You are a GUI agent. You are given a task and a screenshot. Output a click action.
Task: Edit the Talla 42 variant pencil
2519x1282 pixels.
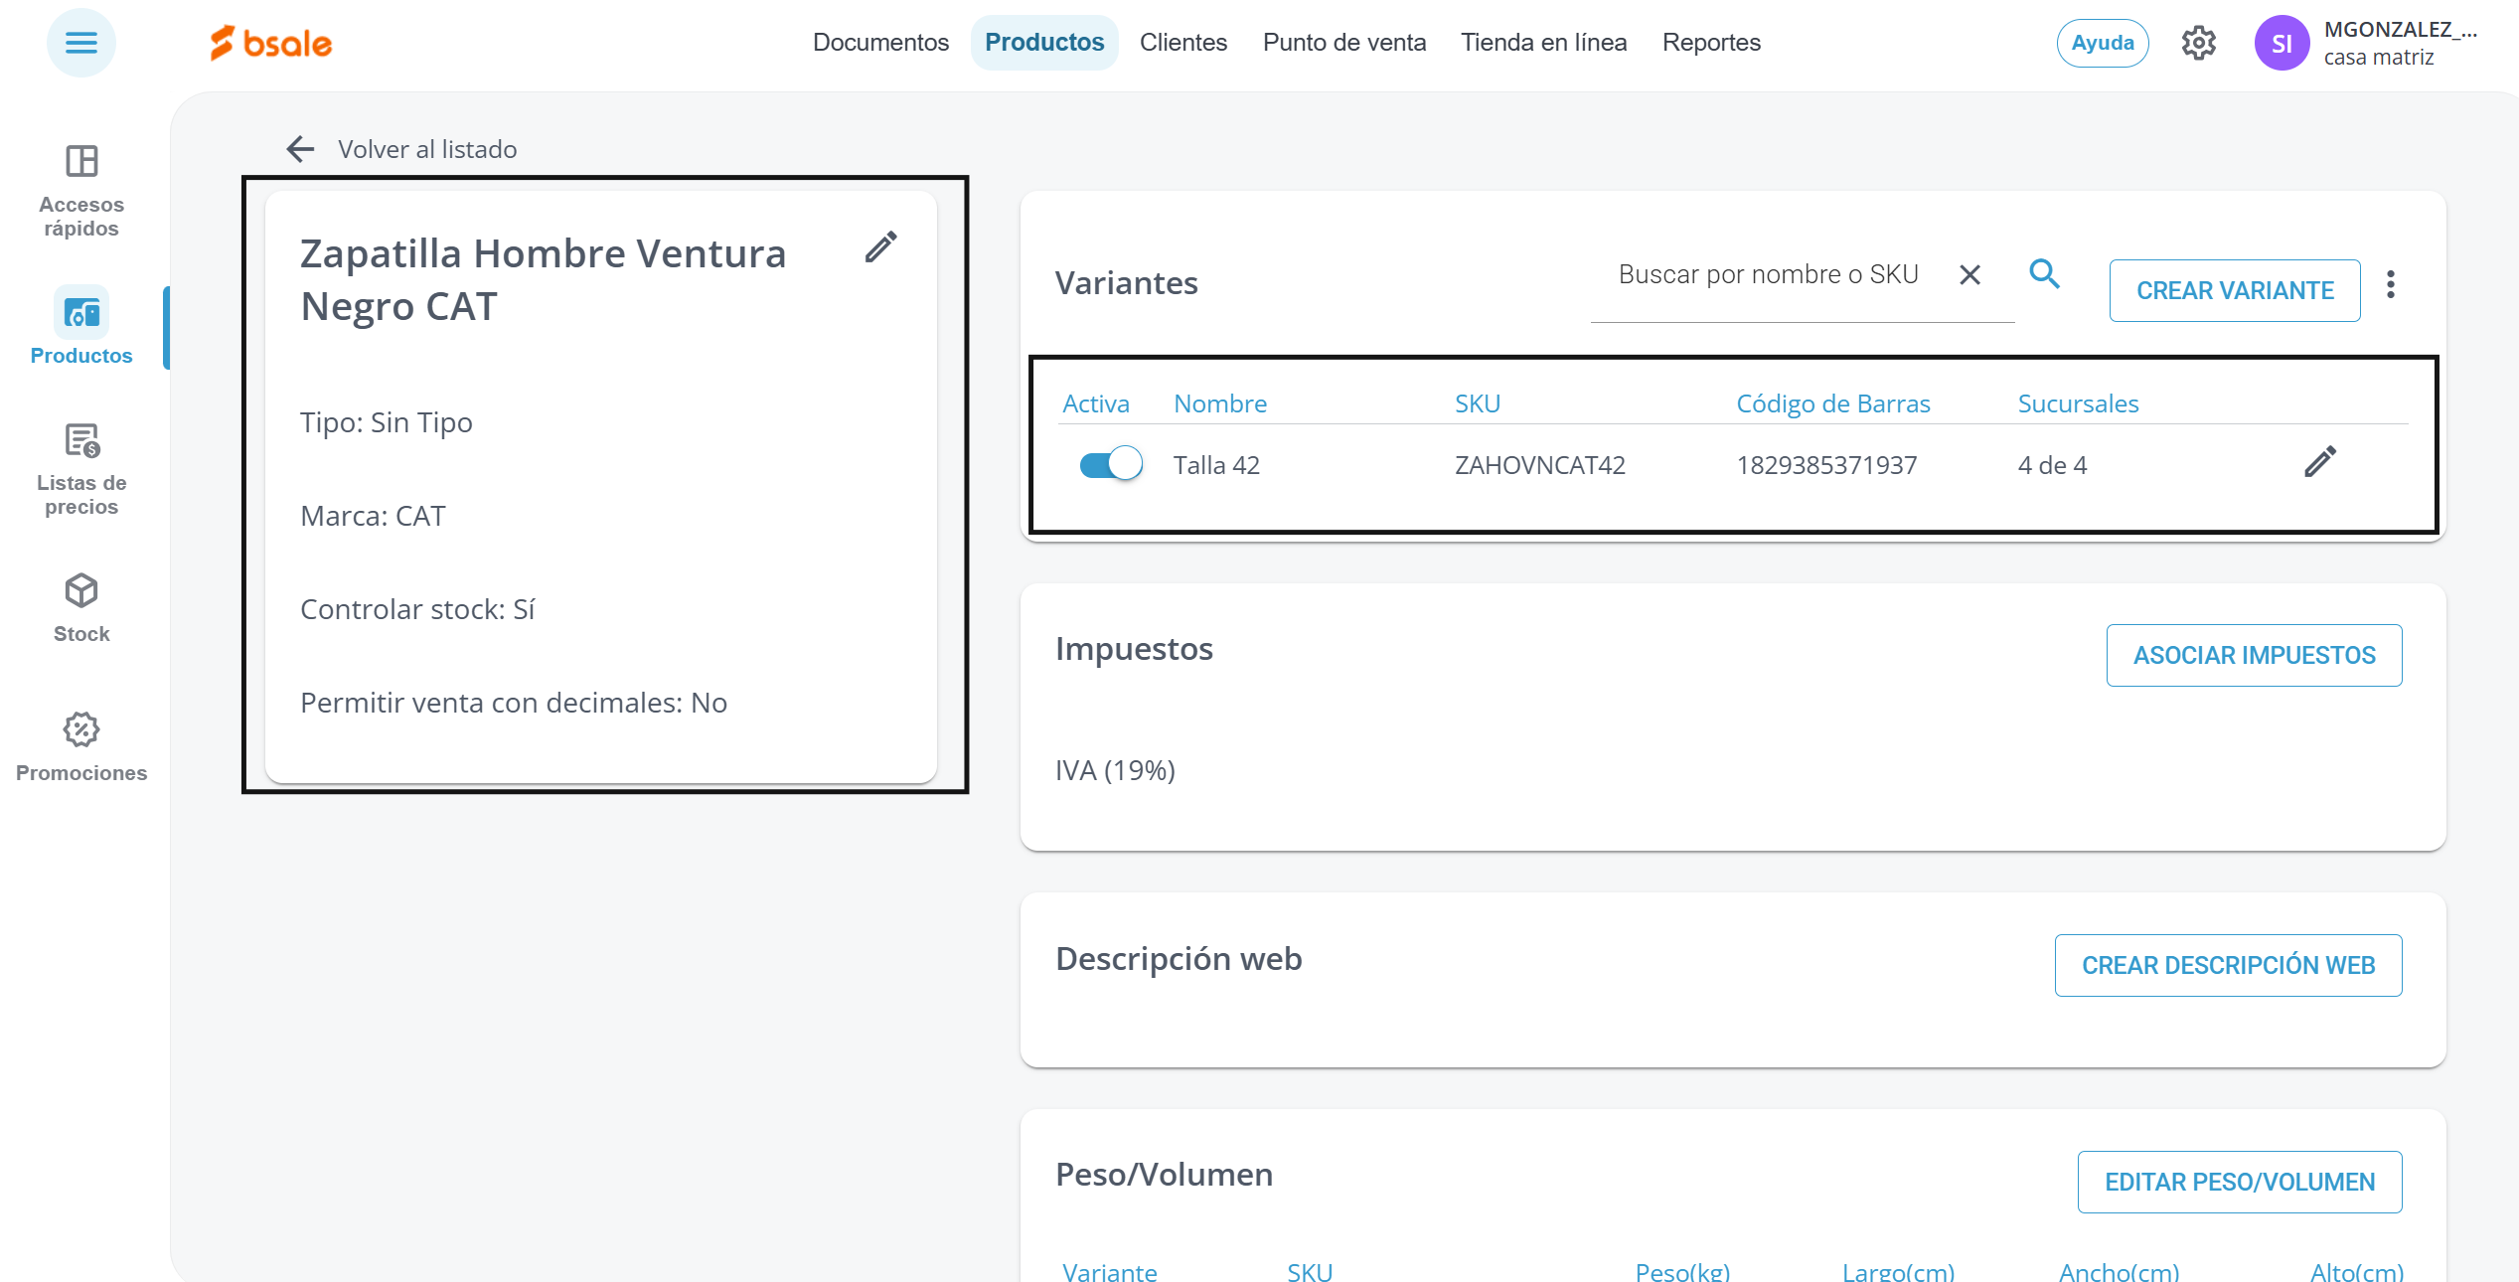[2319, 462]
